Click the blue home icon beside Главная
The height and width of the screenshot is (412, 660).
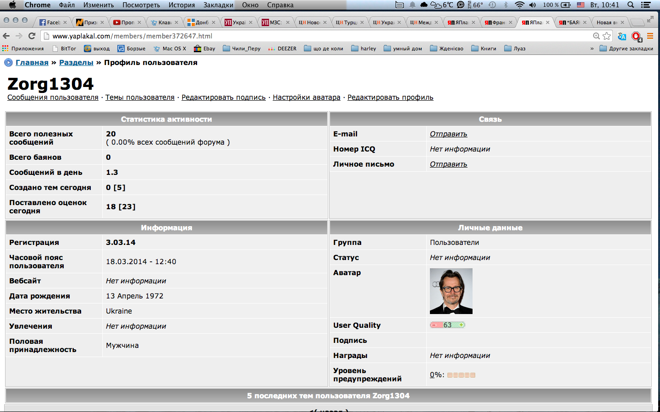pos(8,63)
